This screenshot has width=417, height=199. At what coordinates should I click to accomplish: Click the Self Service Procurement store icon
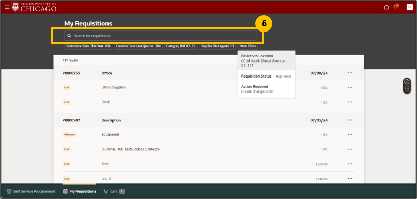click(9, 191)
